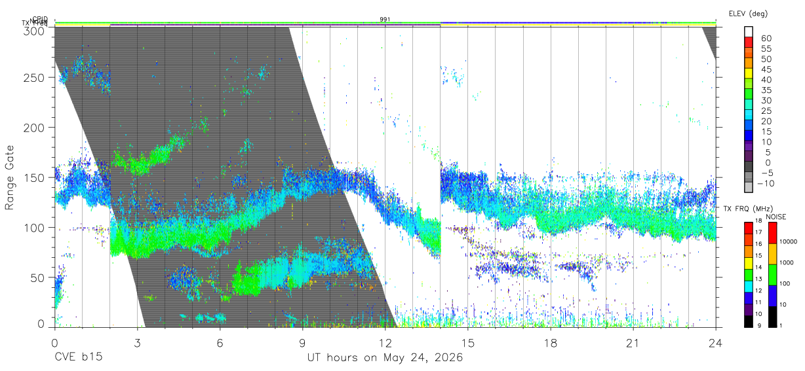805x371 pixels.
Task: Click the '30' label on the ELEV scale
Action: (765, 100)
